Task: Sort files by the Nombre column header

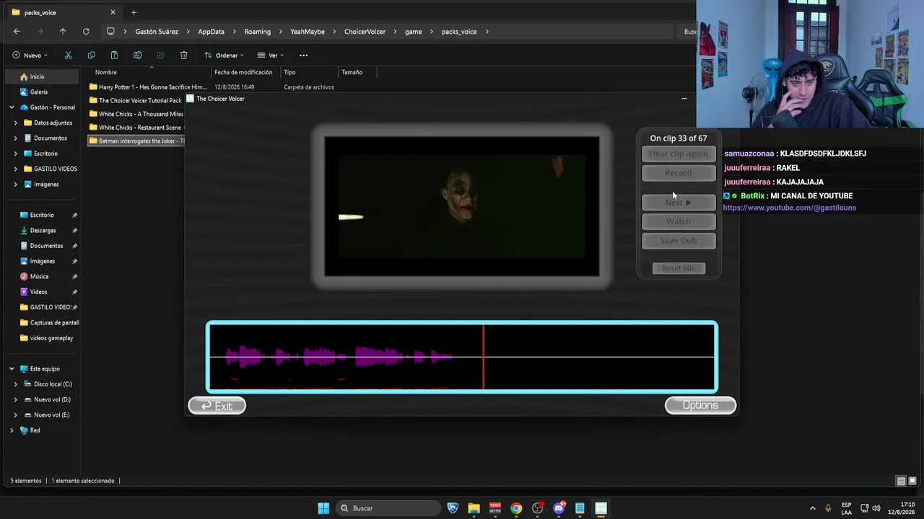Action: click(x=105, y=72)
